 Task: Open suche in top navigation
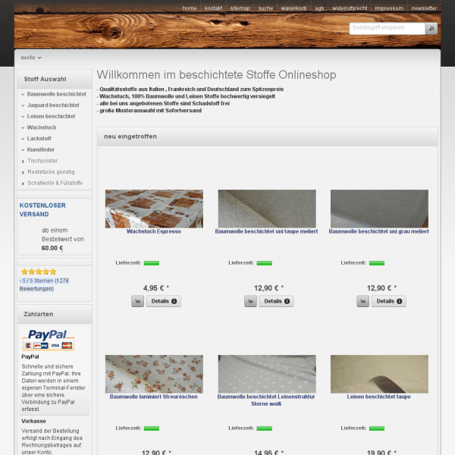[x=265, y=8]
